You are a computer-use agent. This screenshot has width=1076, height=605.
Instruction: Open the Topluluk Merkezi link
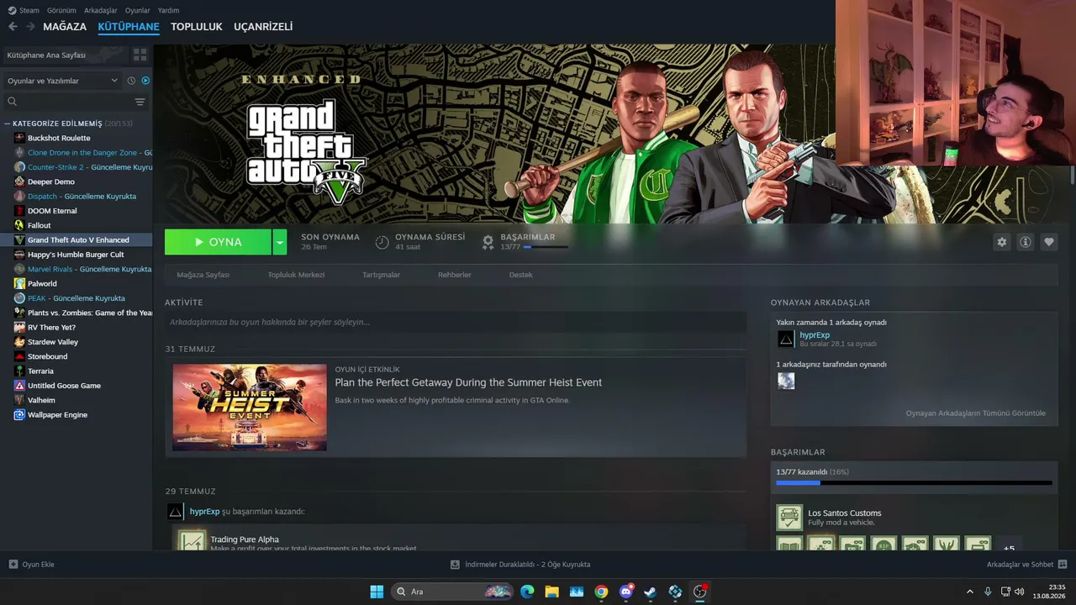point(296,275)
